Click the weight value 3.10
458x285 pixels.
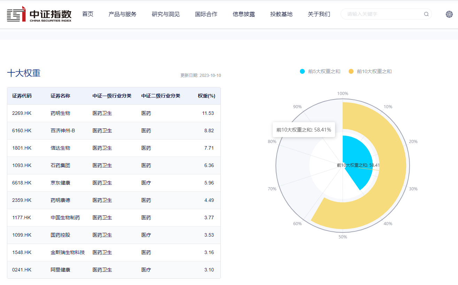click(x=209, y=270)
